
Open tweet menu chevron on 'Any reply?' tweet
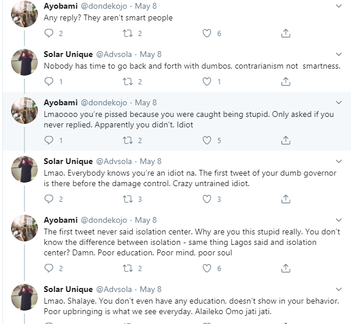point(339,6)
